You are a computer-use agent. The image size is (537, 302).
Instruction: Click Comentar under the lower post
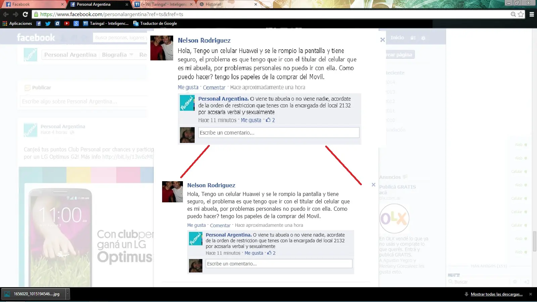point(220,225)
